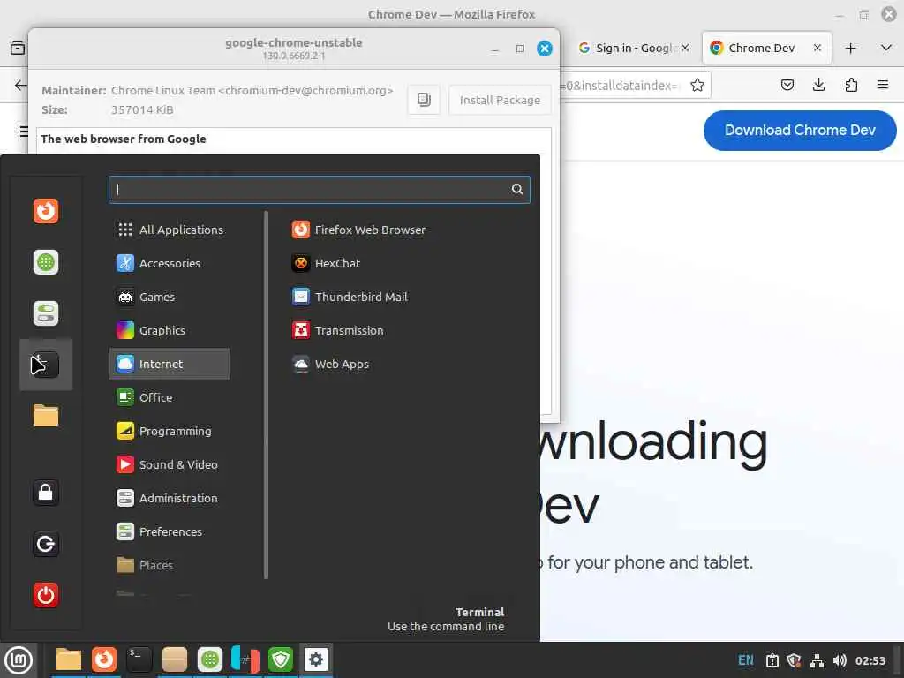Viewport: 904px width, 678px height.
Task: Open Firefox extensions icon
Action: click(851, 86)
